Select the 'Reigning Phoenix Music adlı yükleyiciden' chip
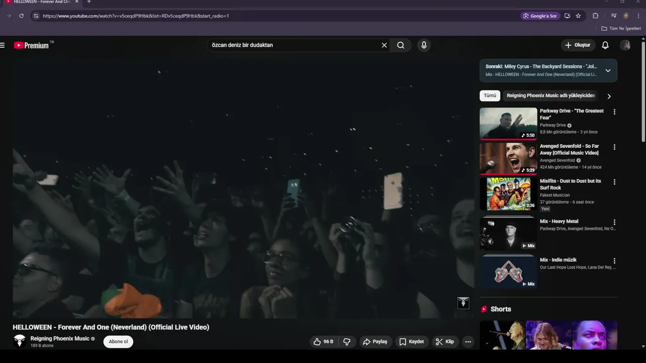 point(551,96)
